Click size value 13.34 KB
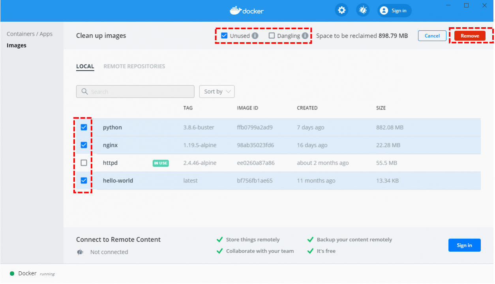Image resolution: width=495 pixels, height=284 pixels. pyautogui.click(x=387, y=181)
